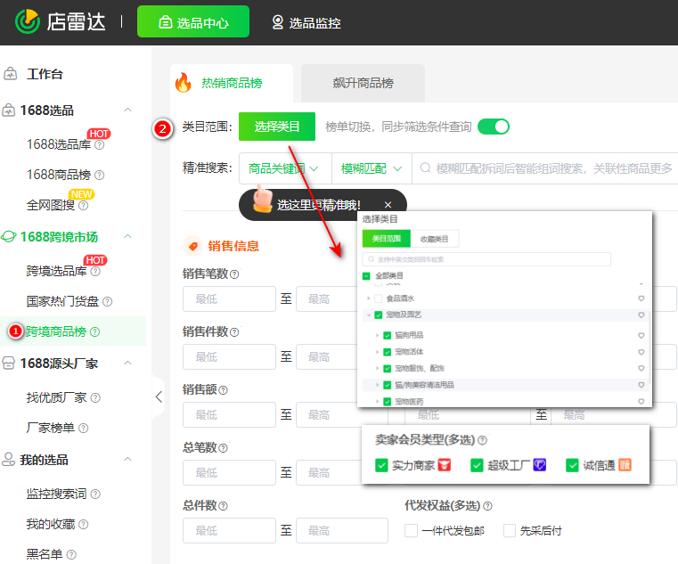Uncheck the 诚信通 seller type checkbox

click(x=572, y=465)
